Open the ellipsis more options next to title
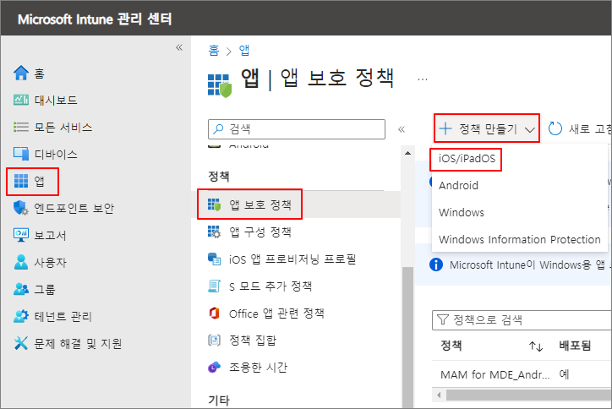Viewport: 612px width, 409px height. click(x=423, y=79)
